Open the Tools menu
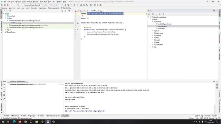This screenshot has width=221, height=124. click(x=50, y=2)
